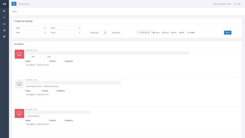Click the 'Admin, seja bem vindo.' text
Screen dimensions: 245x138
click(x=222, y=4)
